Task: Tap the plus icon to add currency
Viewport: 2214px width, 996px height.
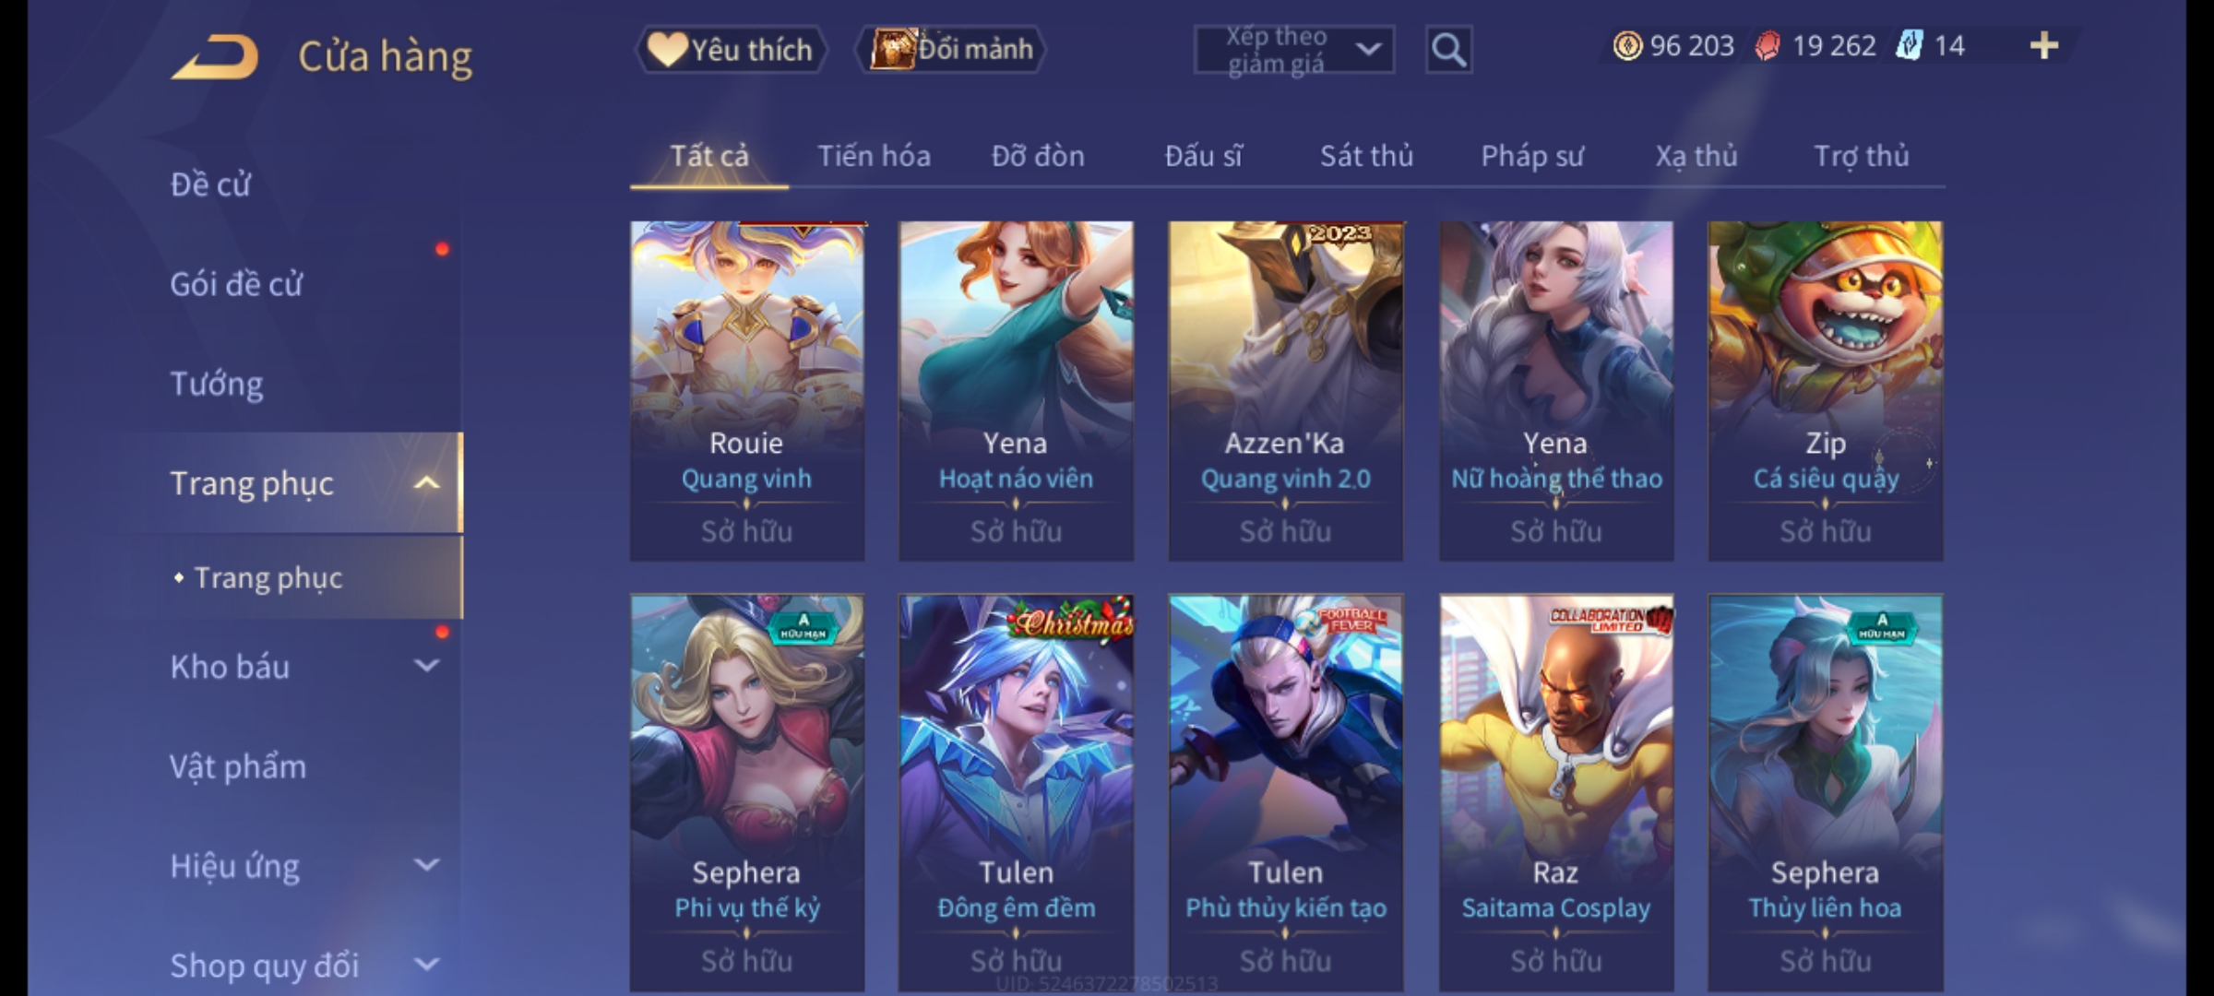Action: (2044, 45)
